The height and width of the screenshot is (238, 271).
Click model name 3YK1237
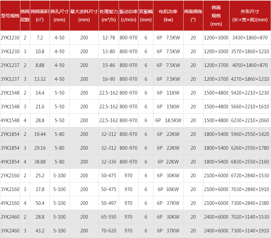tap(10, 79)
